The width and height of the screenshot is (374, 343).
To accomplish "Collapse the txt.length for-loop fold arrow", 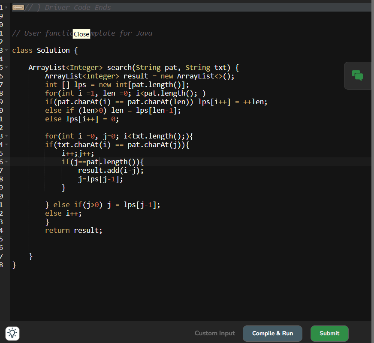I will click(x=6, y=136).
